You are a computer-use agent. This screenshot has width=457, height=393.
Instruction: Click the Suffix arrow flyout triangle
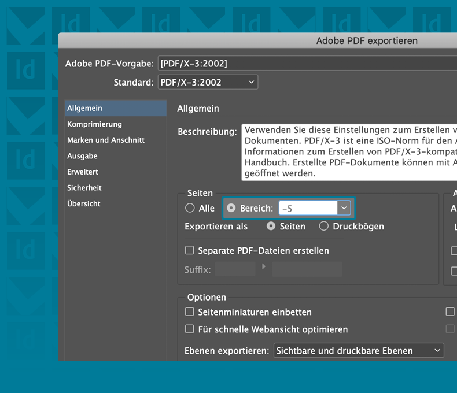click(264, 266)
